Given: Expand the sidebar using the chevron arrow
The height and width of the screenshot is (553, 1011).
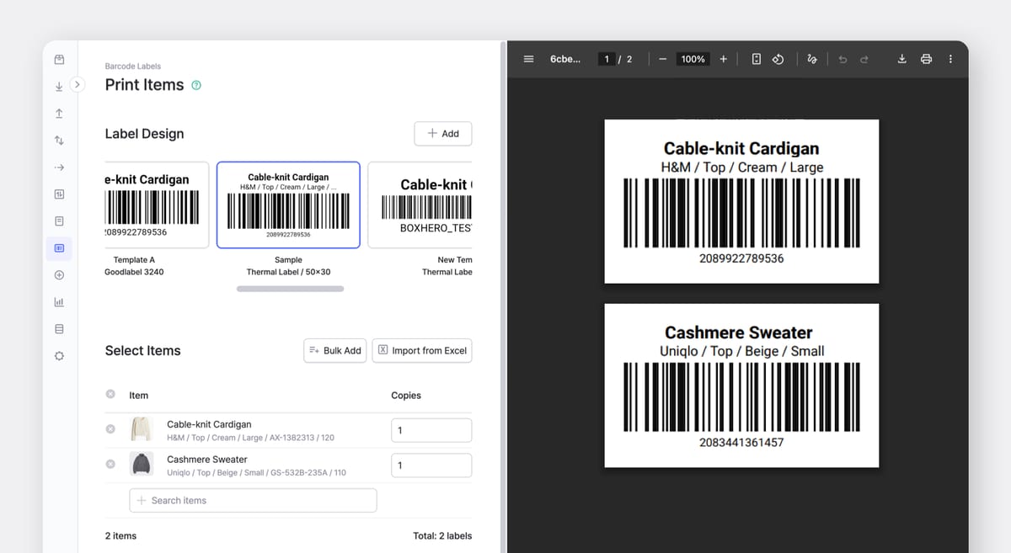Looking at the screenshot, I should (x=77, y=85).
